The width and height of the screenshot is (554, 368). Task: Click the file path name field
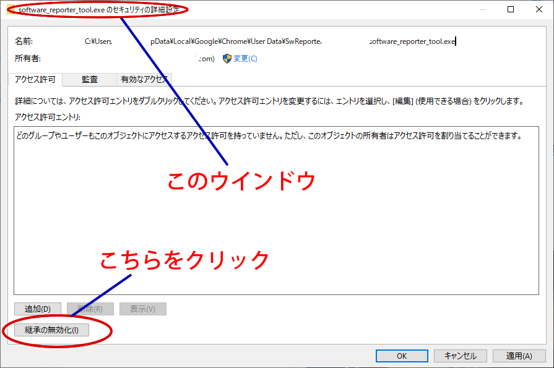click(271, 41)
